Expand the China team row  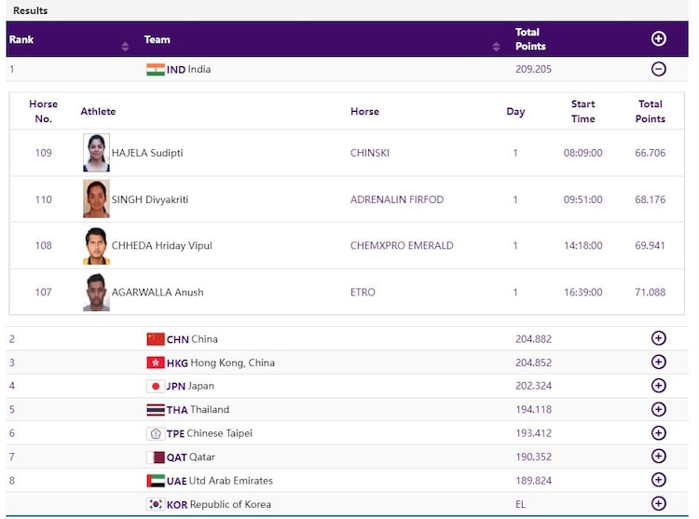658,339
